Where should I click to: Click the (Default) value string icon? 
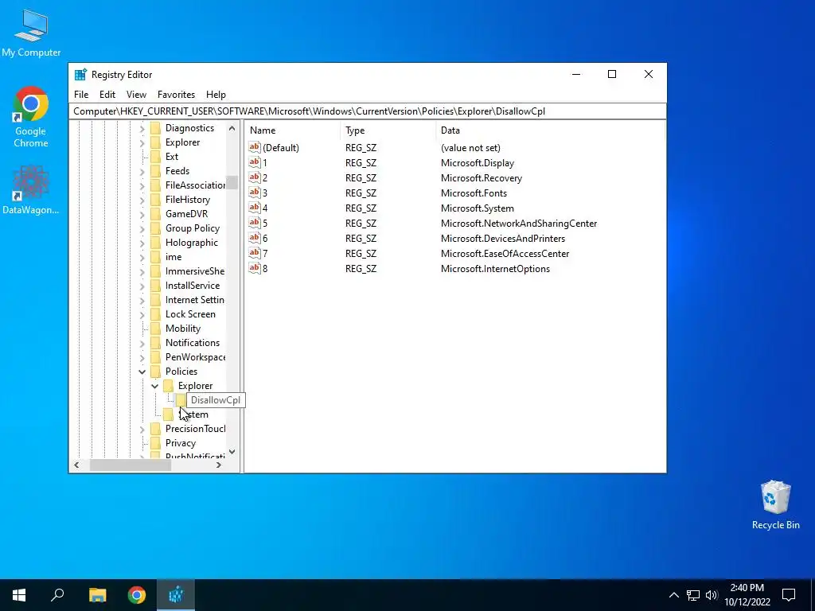tap(254, 147)
